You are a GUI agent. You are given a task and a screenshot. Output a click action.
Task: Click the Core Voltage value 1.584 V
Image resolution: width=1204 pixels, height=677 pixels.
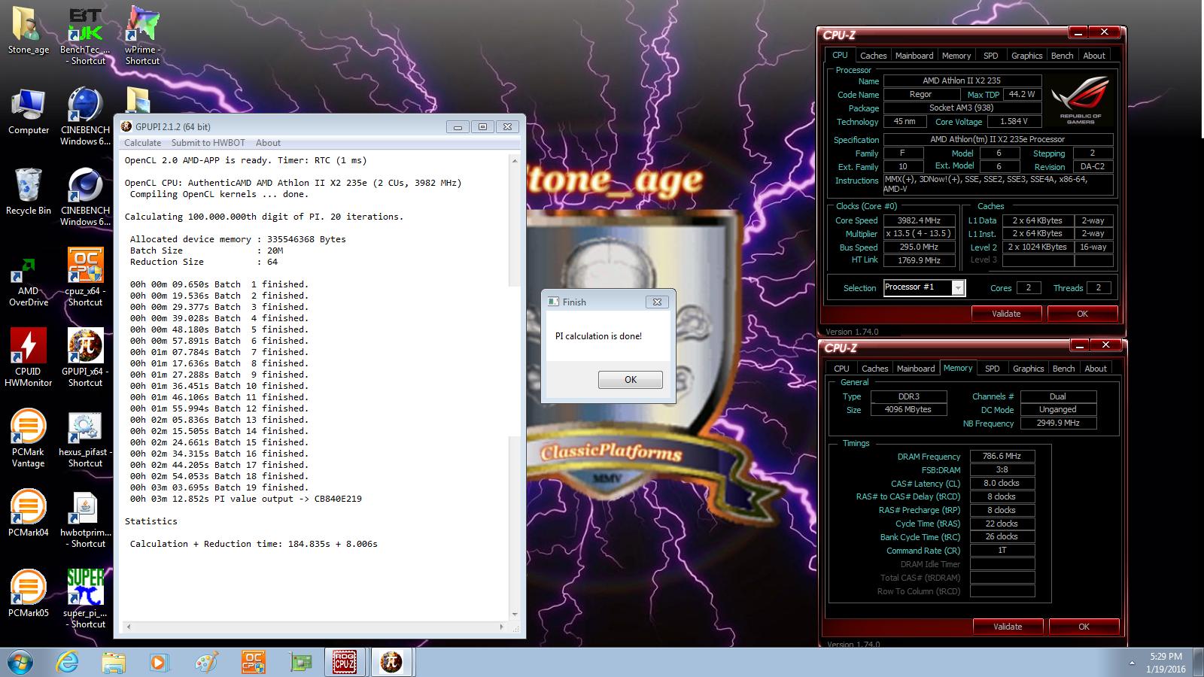pos(1014,121)
